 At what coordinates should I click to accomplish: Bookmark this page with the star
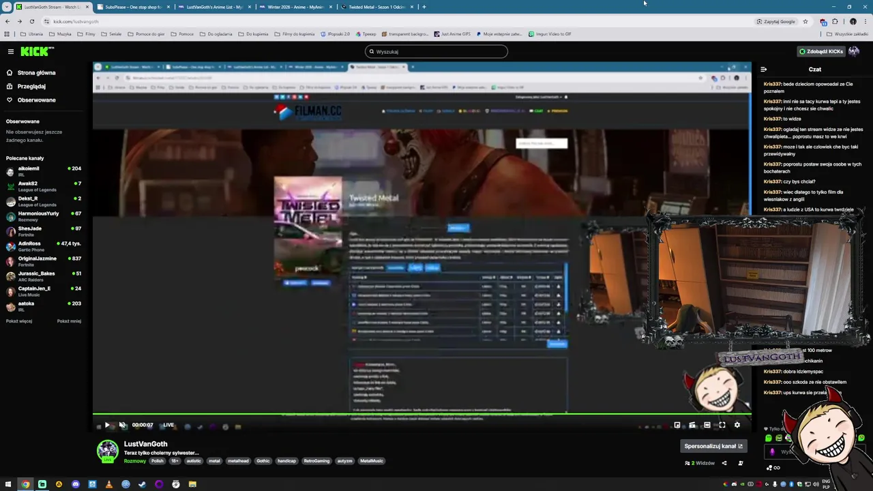click(805, 21)
